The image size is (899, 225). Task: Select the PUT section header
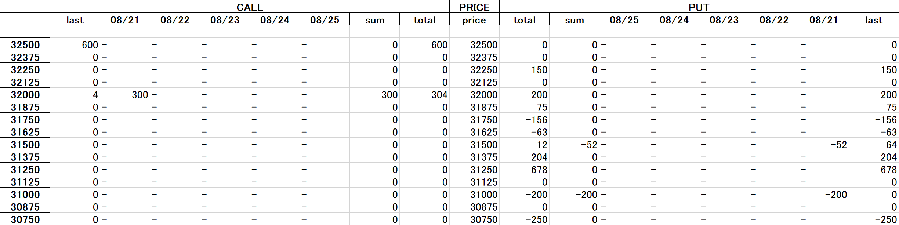[x=699, y=7]
